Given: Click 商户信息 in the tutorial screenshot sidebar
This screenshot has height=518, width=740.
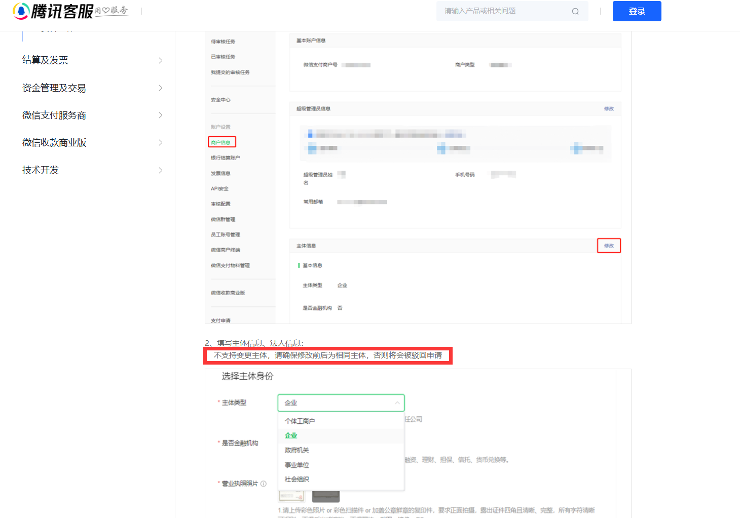Looking at the screenshot, I should (x=221, y=142).
